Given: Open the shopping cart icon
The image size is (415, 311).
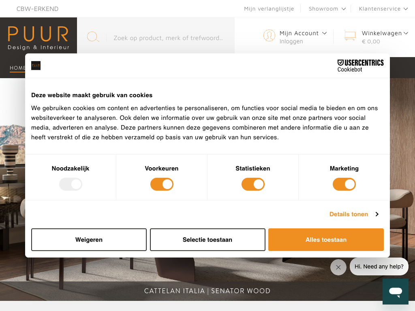Looking at the screenshot, I should click(x=350, y=36).
